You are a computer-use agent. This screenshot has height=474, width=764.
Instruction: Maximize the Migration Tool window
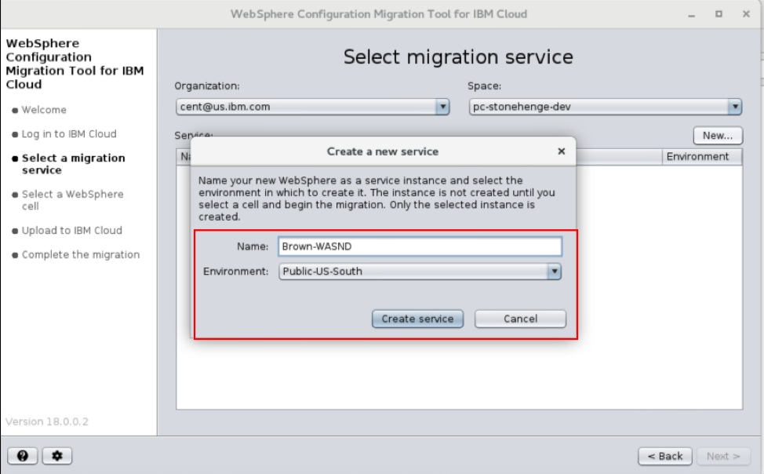coord(719,14)
